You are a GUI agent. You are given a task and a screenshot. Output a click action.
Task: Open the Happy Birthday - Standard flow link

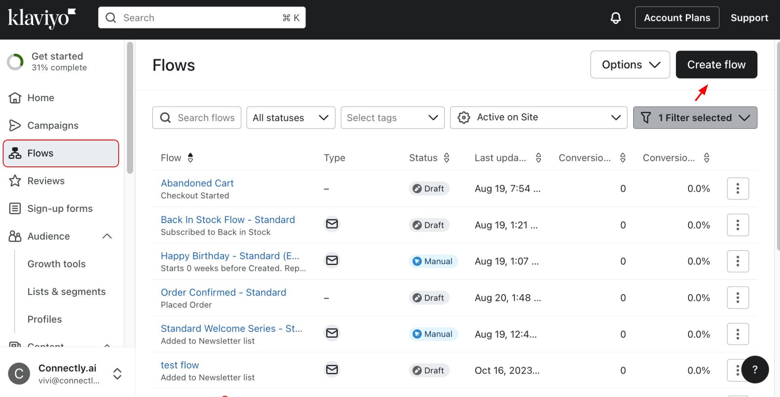pyautogui.click(x=230, y=256)
